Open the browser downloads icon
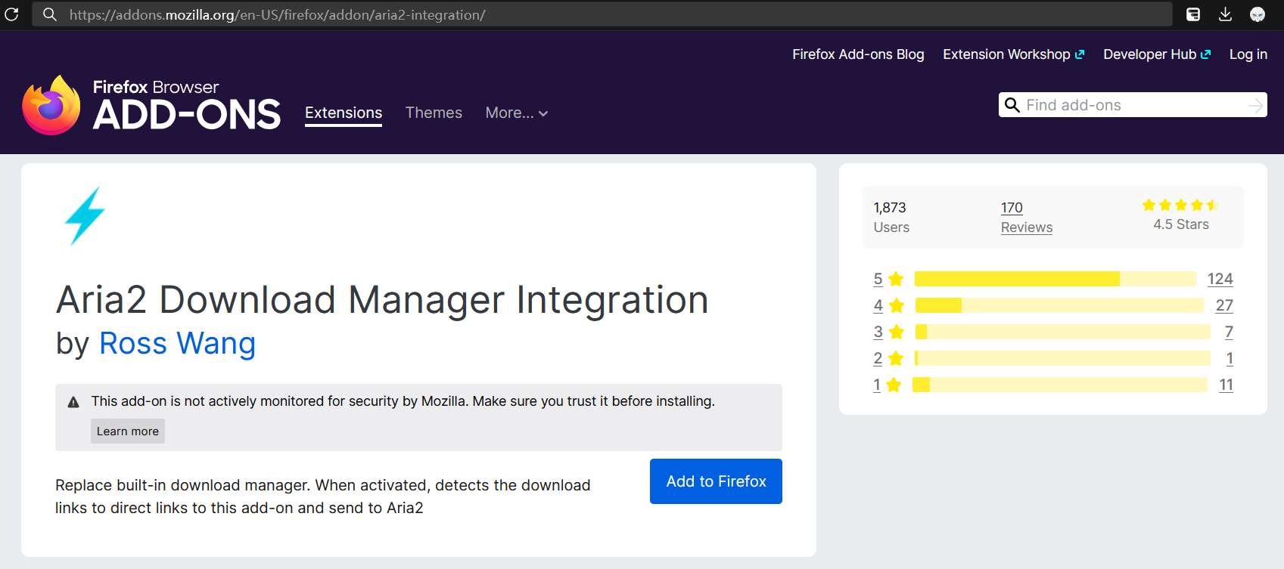1284x569 pixels. coord(1225,14)
